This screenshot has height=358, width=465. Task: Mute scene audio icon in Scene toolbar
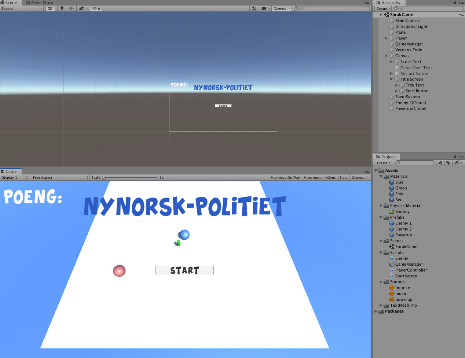coord(71,8)
